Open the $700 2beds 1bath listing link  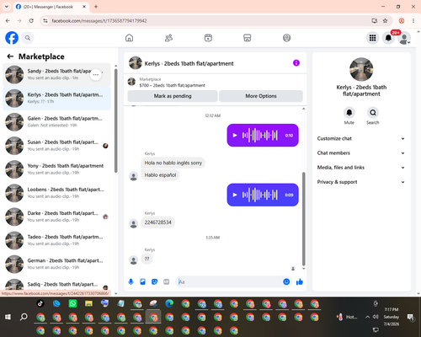point(172,85)
